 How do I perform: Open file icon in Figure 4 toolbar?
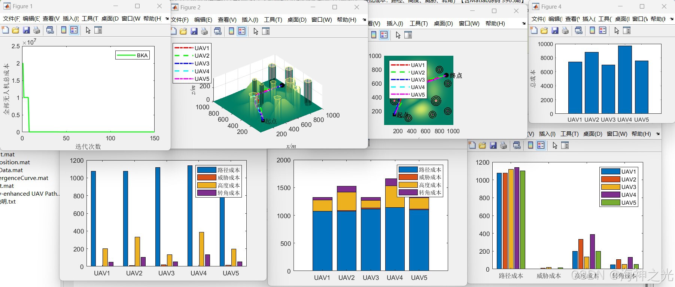click(544, 30)
